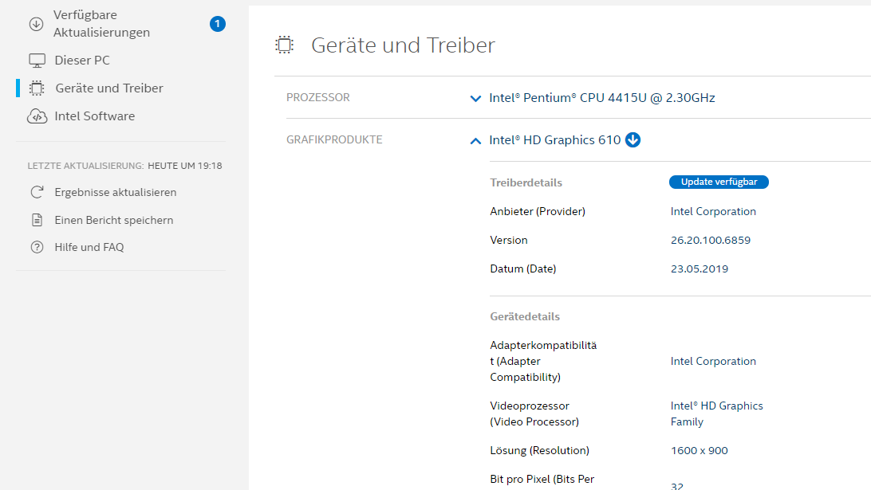Click the document icon for Bericht speichern
The height and width of the screenshot is (490, 871).
point(37,221)
